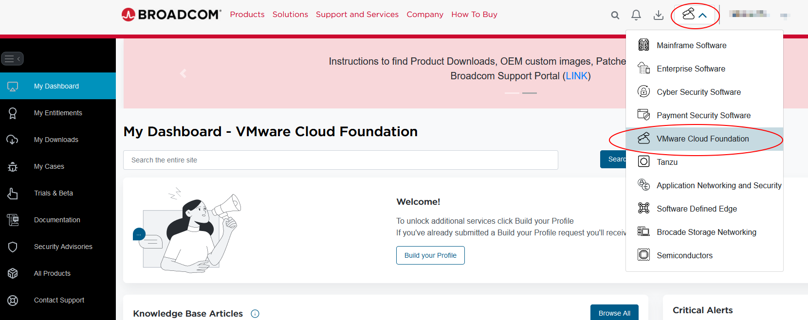
Task: Click the Contact Support lifebuoy icon
Action: click(x=13, y=301)
